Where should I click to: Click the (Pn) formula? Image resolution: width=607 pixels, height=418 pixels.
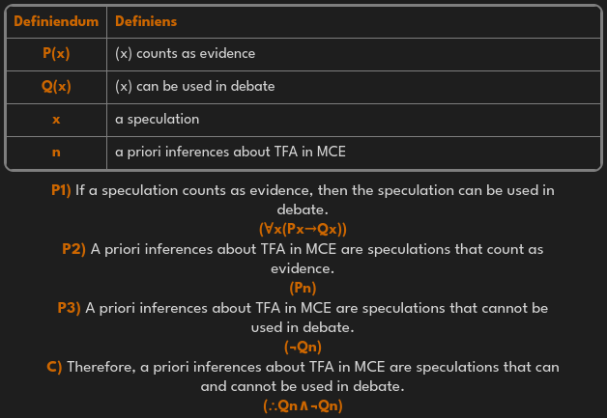pyautogui.click(x=303, y=288)
